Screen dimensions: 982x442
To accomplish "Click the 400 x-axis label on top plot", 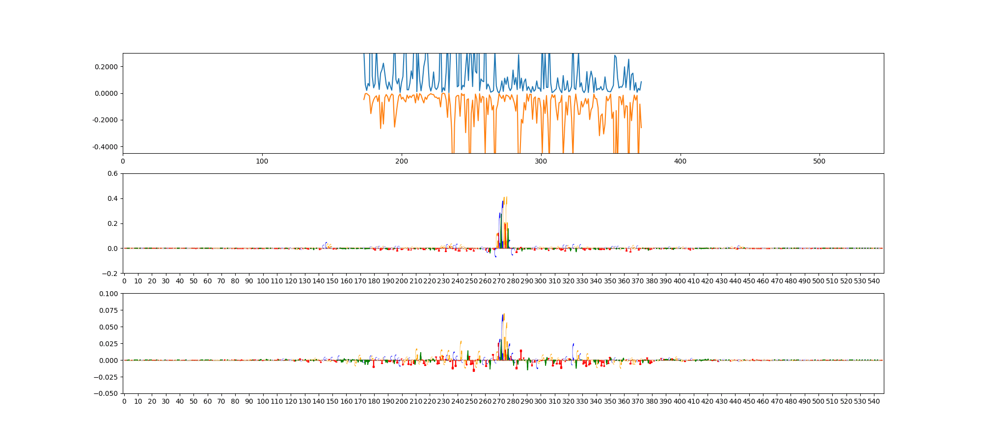I will click(680, 161).
